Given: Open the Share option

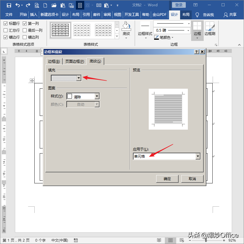Looking at the screenshot, I should 230,15.
